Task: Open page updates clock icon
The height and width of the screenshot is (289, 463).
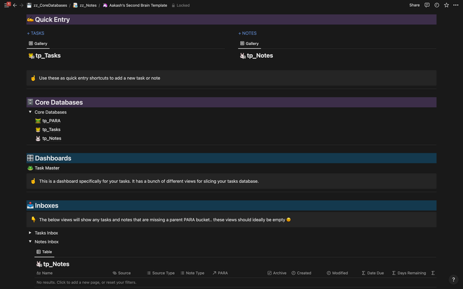Action: (x=436, y=5)
